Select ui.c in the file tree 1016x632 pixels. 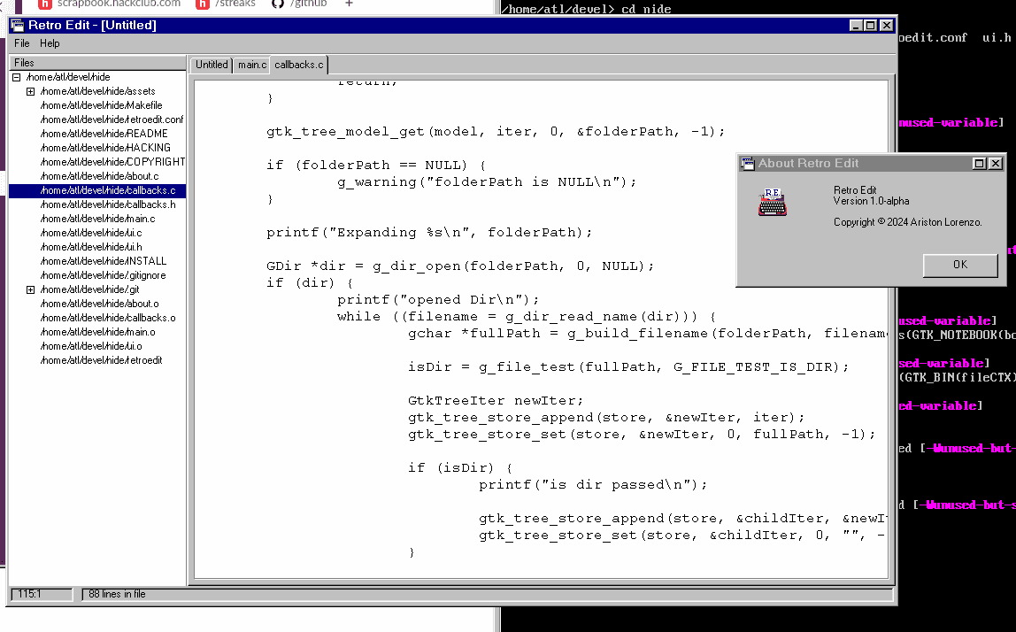click(x=90, y=233)
